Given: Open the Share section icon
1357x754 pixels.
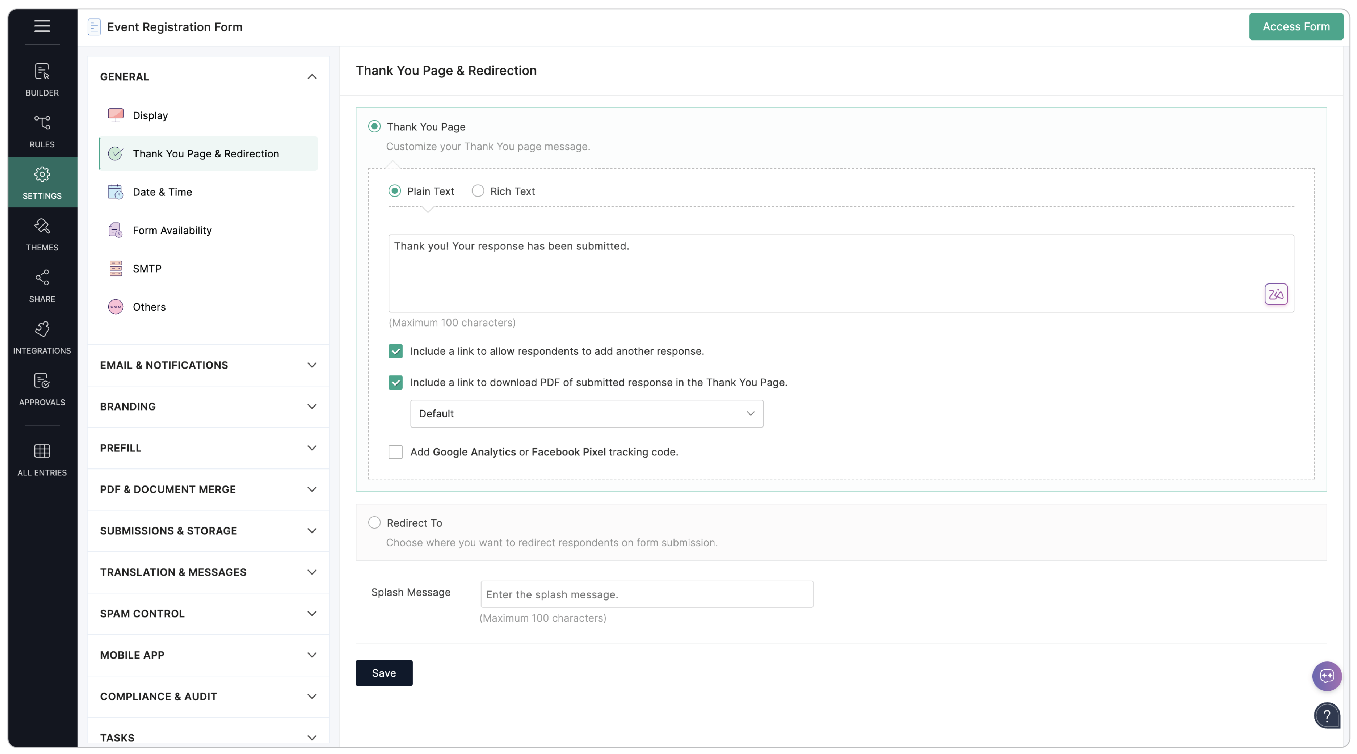Looking at the screenshot, I should point(42,286).
